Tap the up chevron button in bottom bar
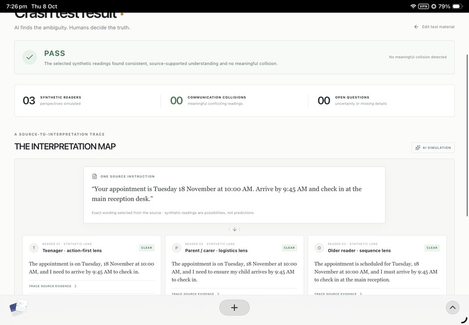This screenshot has height=325, width=469. pyautogui.click(x=453, y=308)
